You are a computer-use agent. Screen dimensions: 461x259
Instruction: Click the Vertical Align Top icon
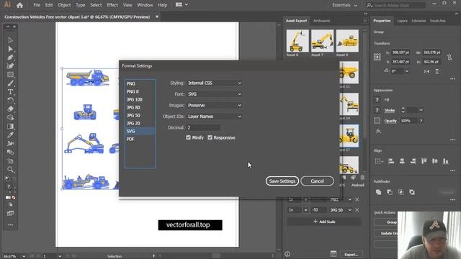click(424, 161)
